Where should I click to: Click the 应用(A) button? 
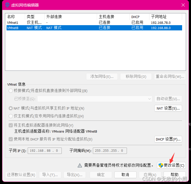pyautogui.click(x=150, y=175)
